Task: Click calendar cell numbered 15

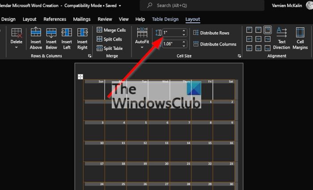Action: pyautogui.click(x=202, y=151)
